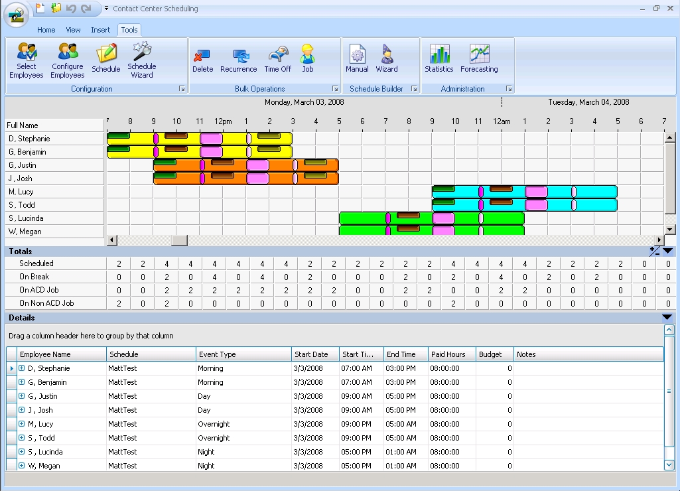Expand the D, Stephanie details row

click(22, 368)
